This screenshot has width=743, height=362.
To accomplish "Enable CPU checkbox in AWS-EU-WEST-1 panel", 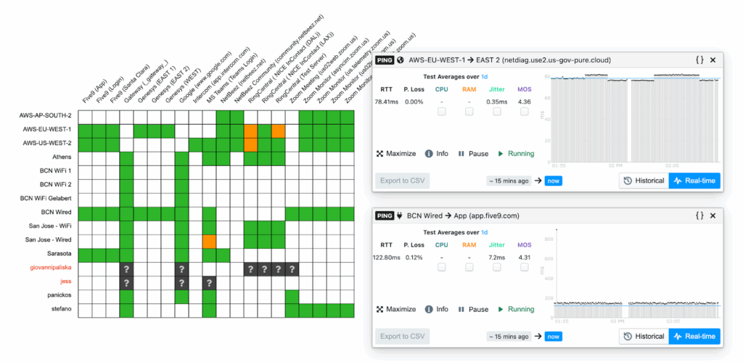I will click(x=441, y=112).
